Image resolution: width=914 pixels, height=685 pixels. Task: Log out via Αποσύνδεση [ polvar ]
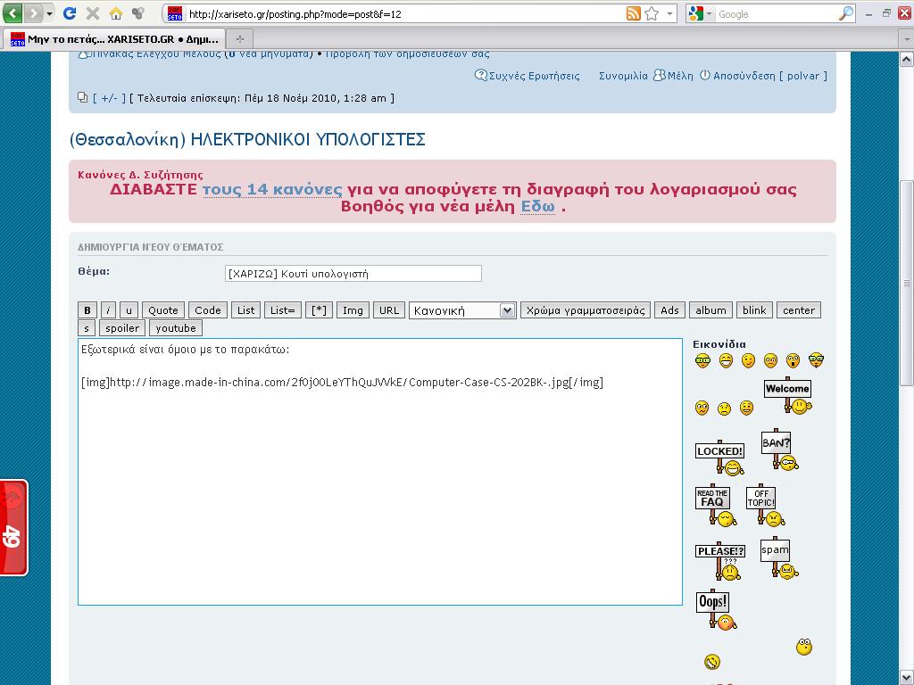[763, 76]
